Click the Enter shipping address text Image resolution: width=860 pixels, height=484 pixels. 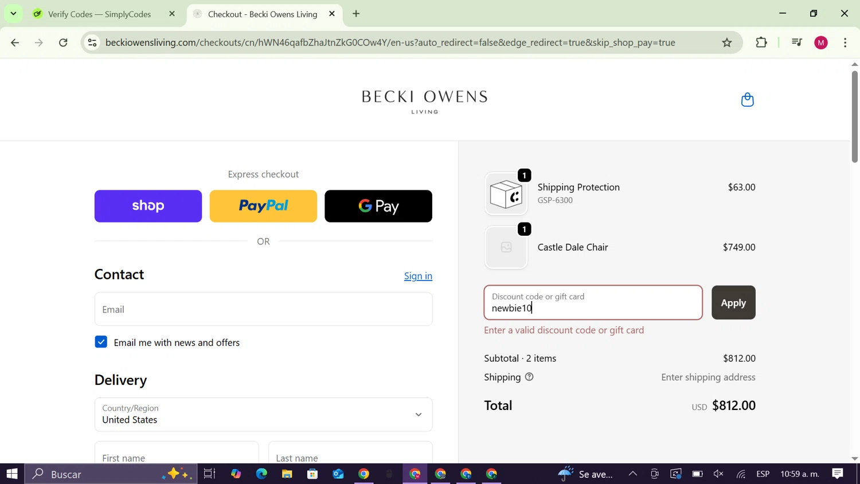[x=708, y=377]
